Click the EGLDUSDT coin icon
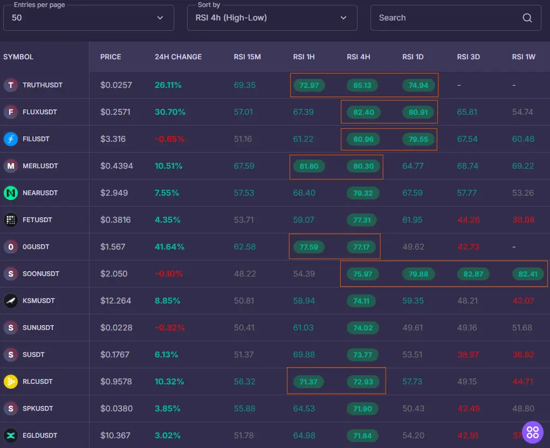Image resolution: width=550 pixels, height=448 pixels. coord(11,436)
